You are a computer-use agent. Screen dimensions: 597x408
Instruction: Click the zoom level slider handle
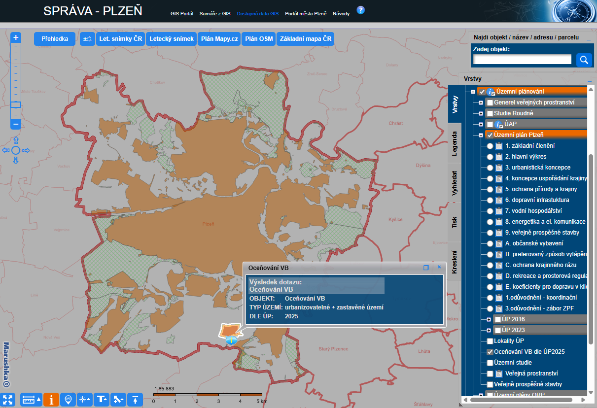pos(16,104)
